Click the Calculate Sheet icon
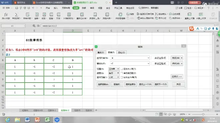Screen dimensions: 220x123 coord(201,14)
